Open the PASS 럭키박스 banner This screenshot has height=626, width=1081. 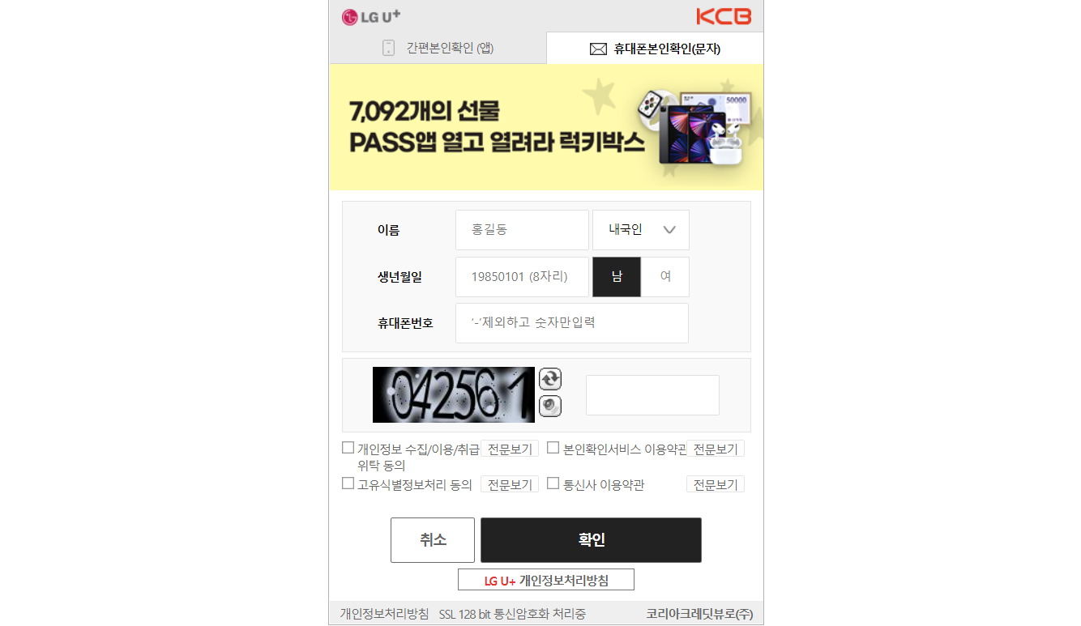pos(546,127)
